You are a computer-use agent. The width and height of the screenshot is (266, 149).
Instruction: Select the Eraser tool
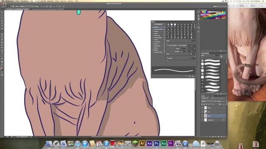pos(2,40)
